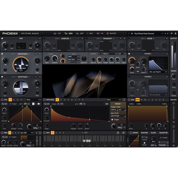Click the Filter 2 keyboard tracking icon
Viewport: 178px width, 178px height.
tap(138, 90)
